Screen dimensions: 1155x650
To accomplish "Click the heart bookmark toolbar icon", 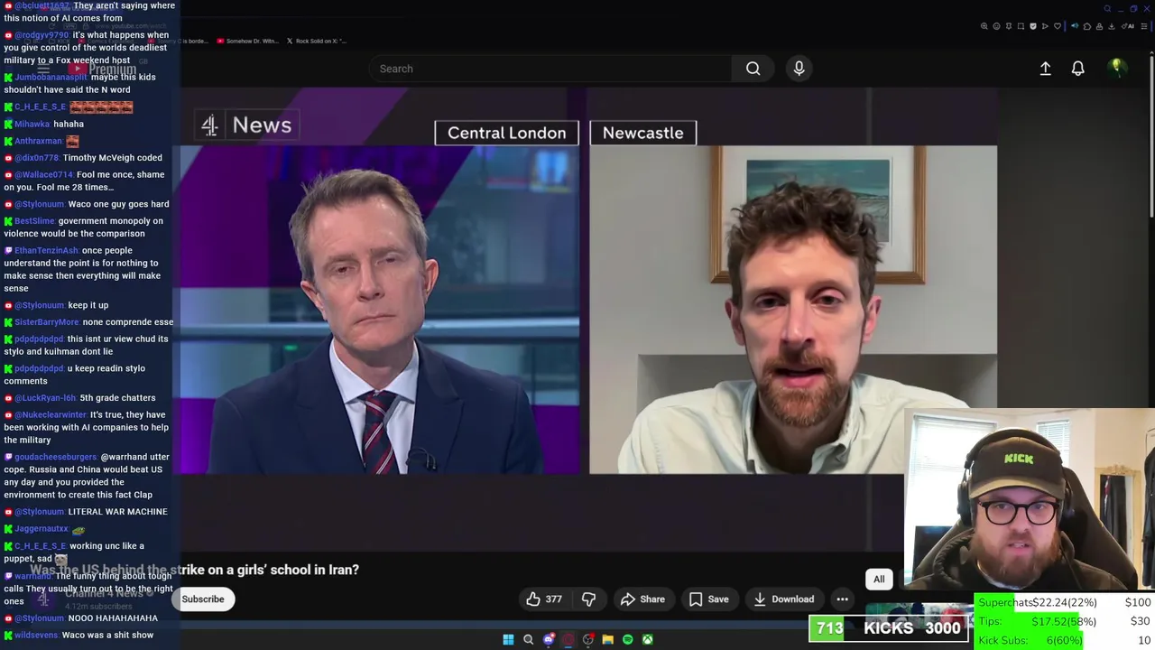I will (x=1058, y=26).
